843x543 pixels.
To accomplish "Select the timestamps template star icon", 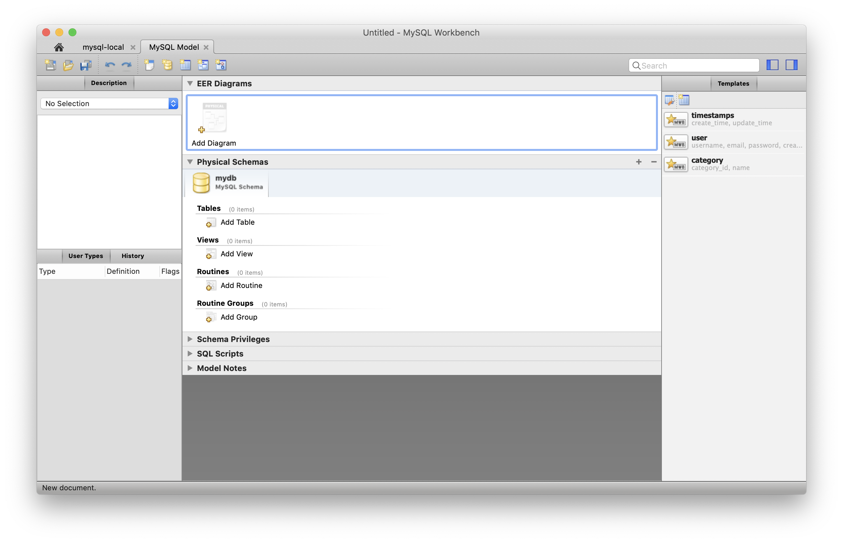I will (676, 119).
